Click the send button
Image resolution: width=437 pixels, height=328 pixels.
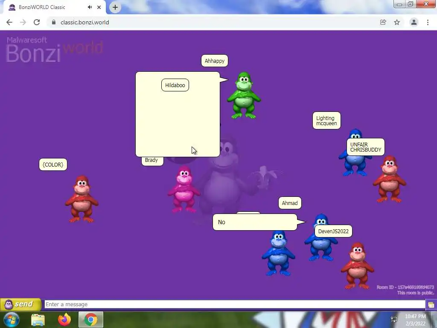pyautogui.click(x=20, y=304)
